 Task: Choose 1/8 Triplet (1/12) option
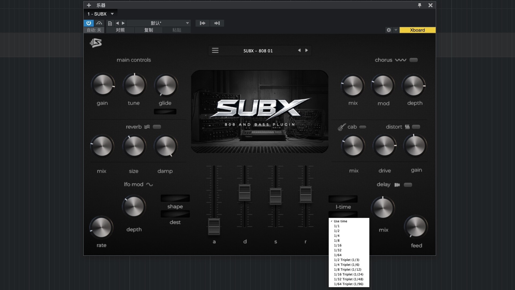point(347,270)
